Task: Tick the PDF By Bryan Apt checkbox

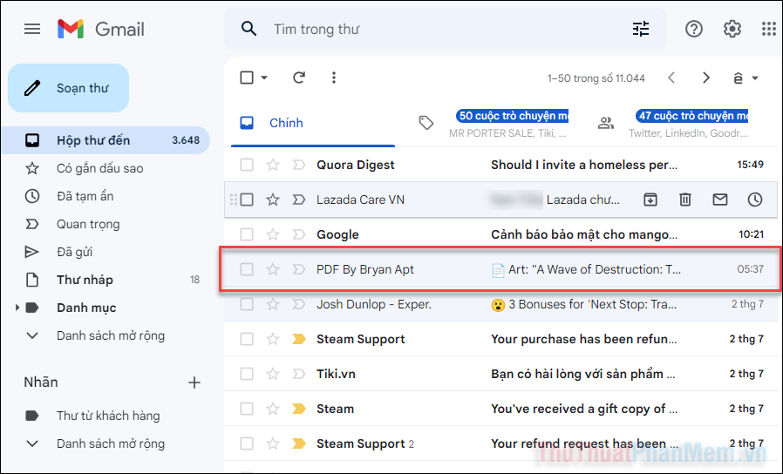Action: [x=247, y=269]
